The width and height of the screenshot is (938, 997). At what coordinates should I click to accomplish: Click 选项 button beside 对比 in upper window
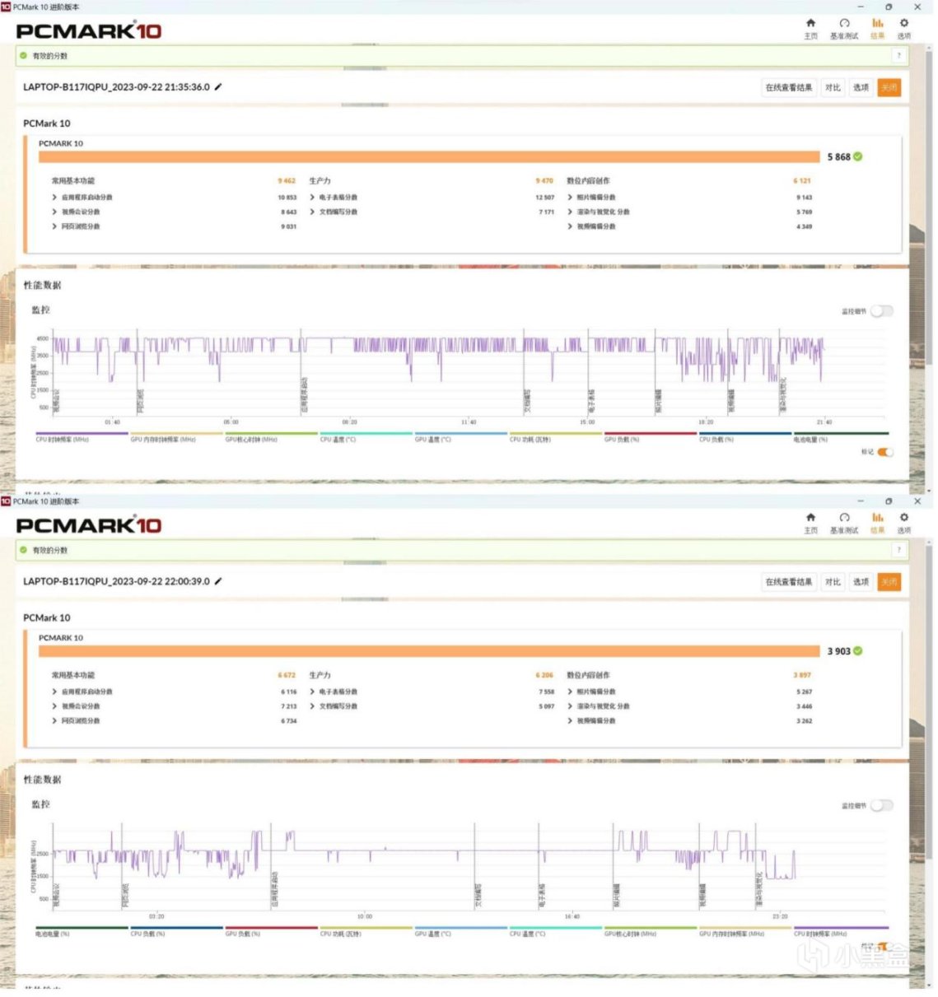coord(861,87)
